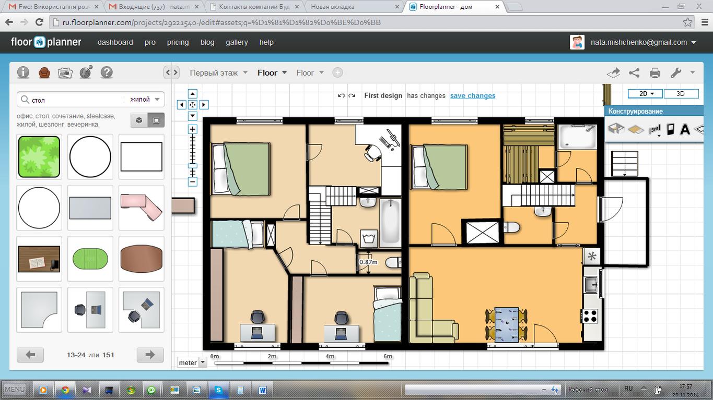Open the info panel icon
The height and width of the screenshot is (400, 713).
[23, 72]
